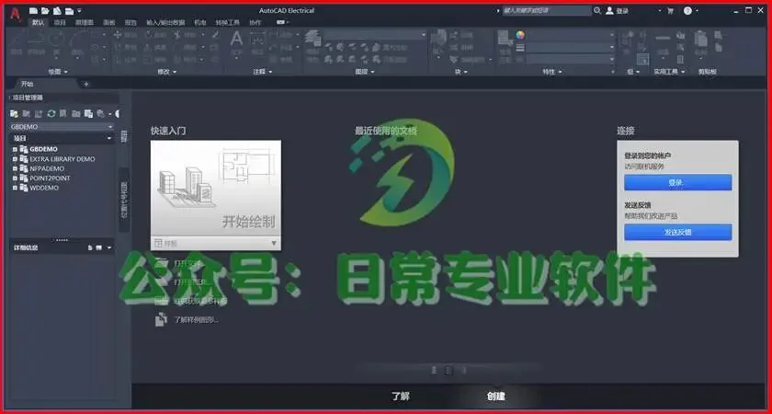
Task: Expand the GBDEMO project tree node
Action: pyautogui.click(x=15, y=149)
